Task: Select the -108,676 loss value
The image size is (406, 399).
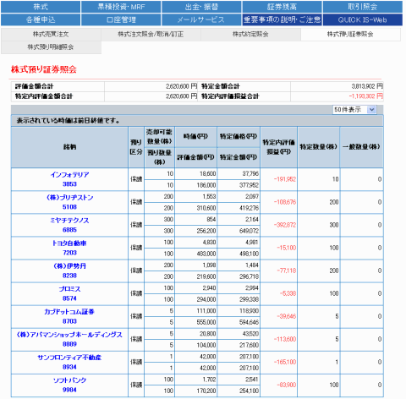Action: tap(285, 202)
